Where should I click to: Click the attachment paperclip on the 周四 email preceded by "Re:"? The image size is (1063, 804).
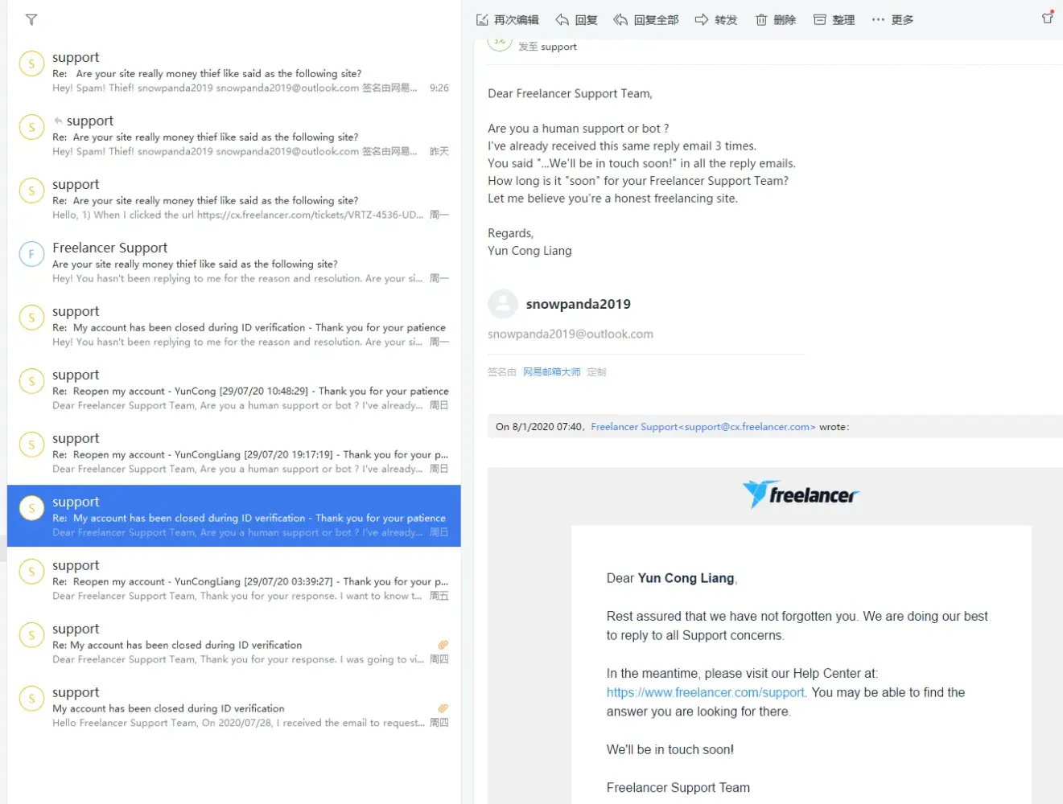[443, 645]
